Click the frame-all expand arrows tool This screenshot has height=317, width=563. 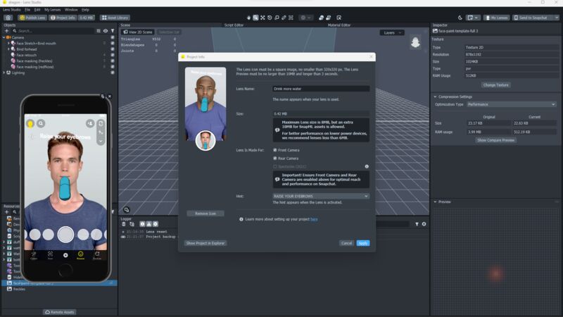262,18
